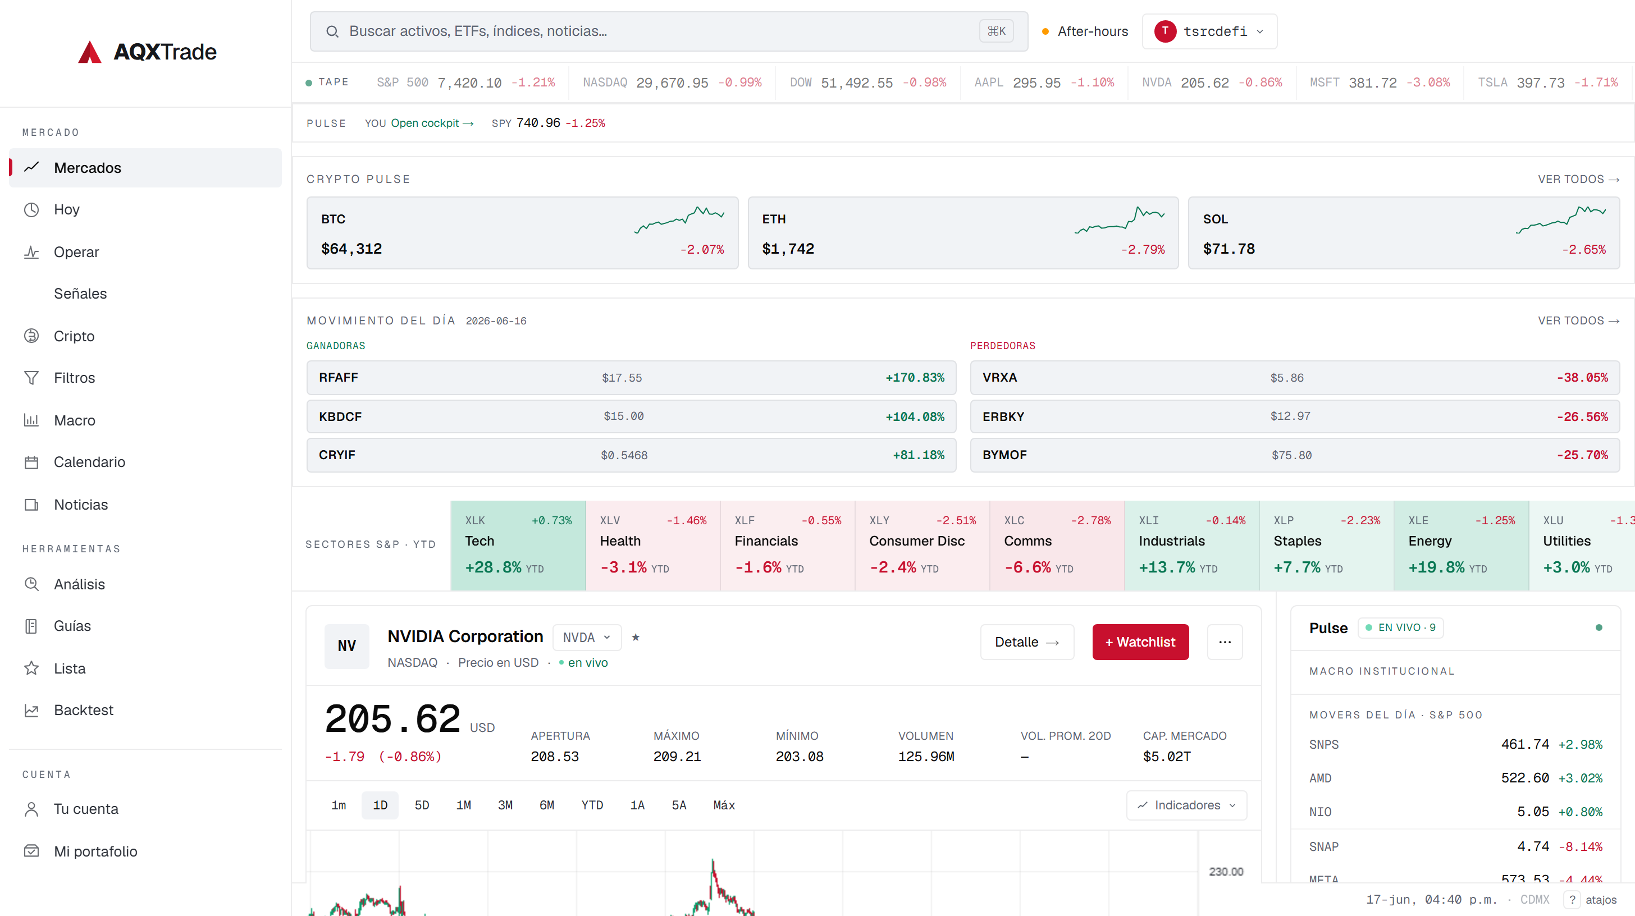Click VER TODOS in Movimiento del día
The image size is (1635, 916).
pyautogui.click(x=1578, y=320)
